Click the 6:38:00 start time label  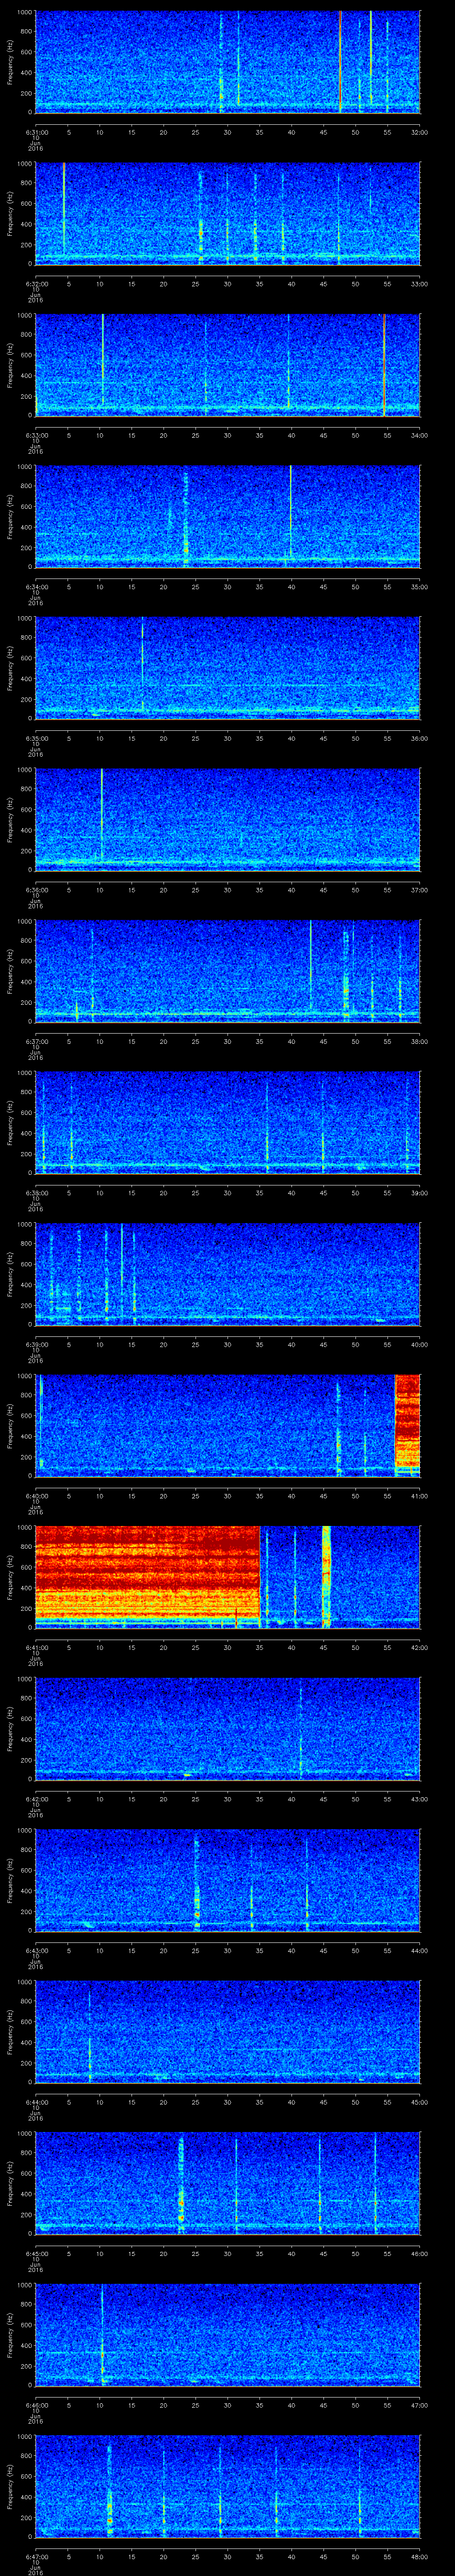(x=36, y=1192)
